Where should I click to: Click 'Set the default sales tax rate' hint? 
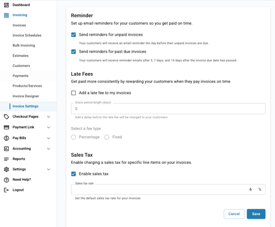tap(108, 198)
